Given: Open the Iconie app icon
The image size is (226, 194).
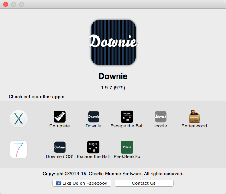Looking at the screenshot, I should pyautogui.click(x=161, y=117).
